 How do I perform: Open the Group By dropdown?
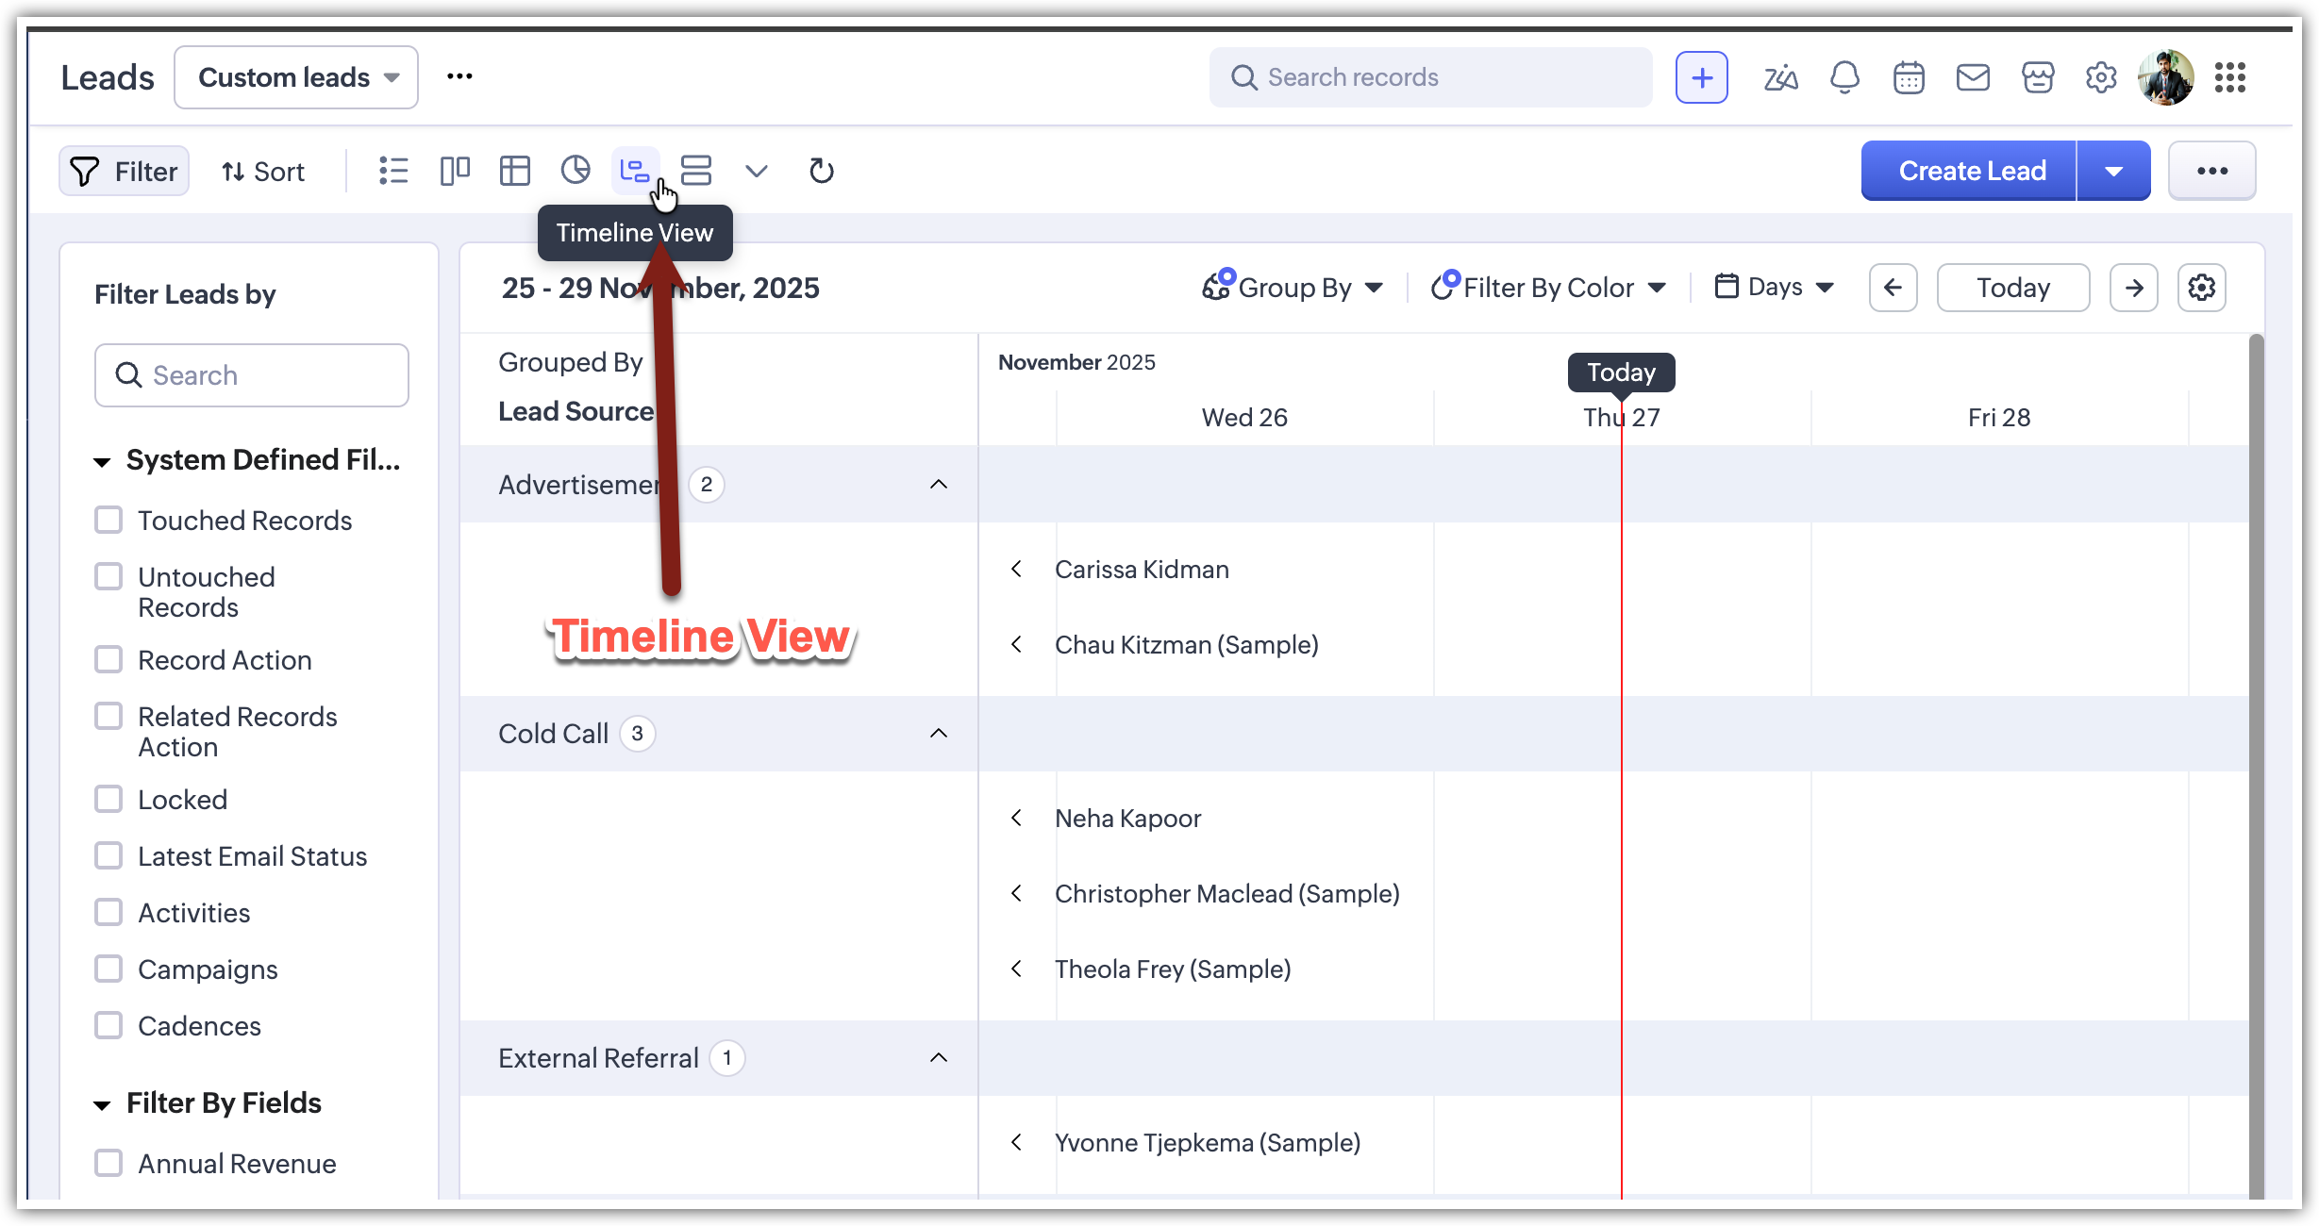pyautogui.click(x=1293, y=288)
